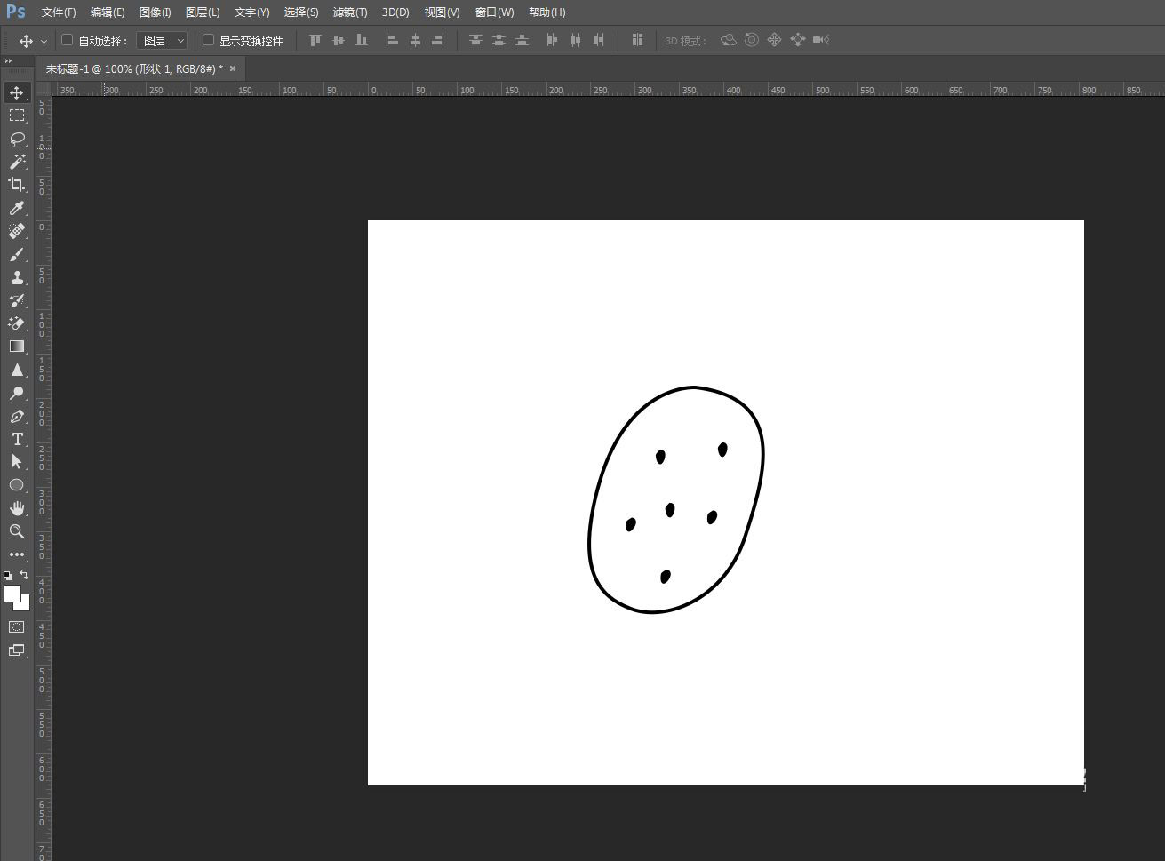
Task: Toggle Quick Mask mode icon
Action: pos(16,627)
